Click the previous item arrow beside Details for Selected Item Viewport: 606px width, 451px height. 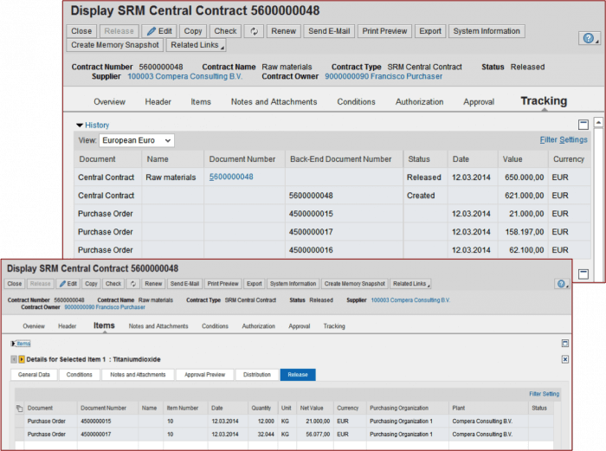(x=14, y=359)
